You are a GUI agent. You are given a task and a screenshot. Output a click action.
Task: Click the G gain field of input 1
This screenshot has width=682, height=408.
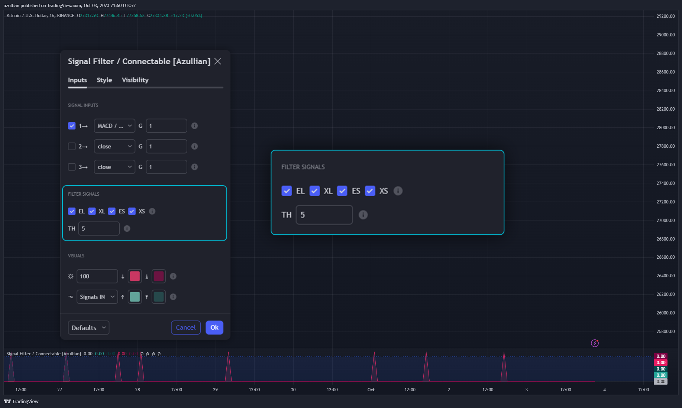coord(167,126)
